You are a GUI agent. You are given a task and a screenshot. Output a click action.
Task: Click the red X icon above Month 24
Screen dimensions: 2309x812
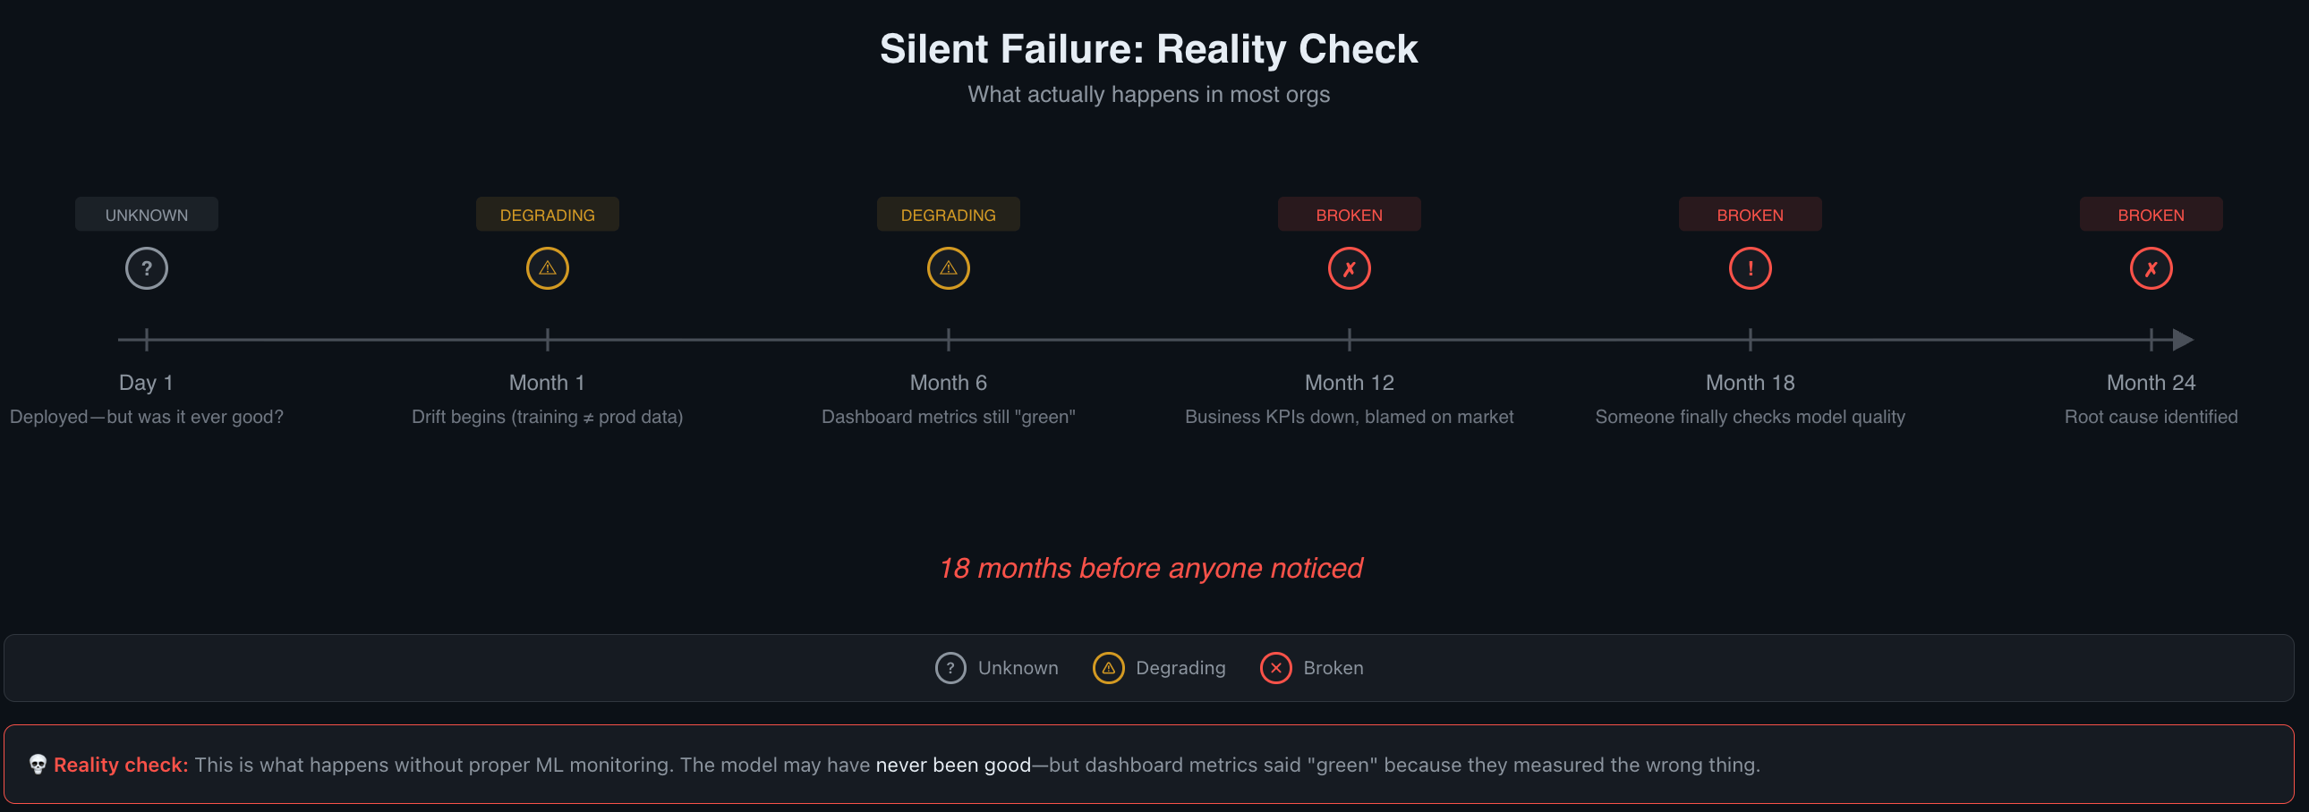point(2151,268)
